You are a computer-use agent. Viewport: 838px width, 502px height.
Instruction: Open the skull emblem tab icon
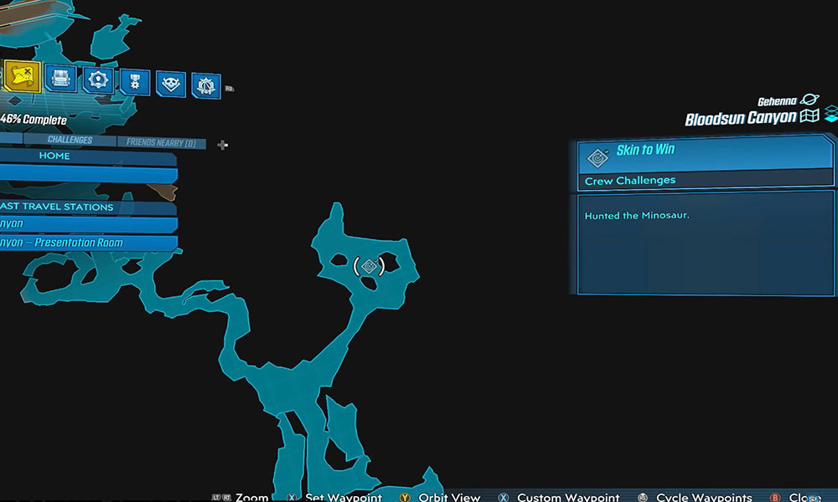170,85
